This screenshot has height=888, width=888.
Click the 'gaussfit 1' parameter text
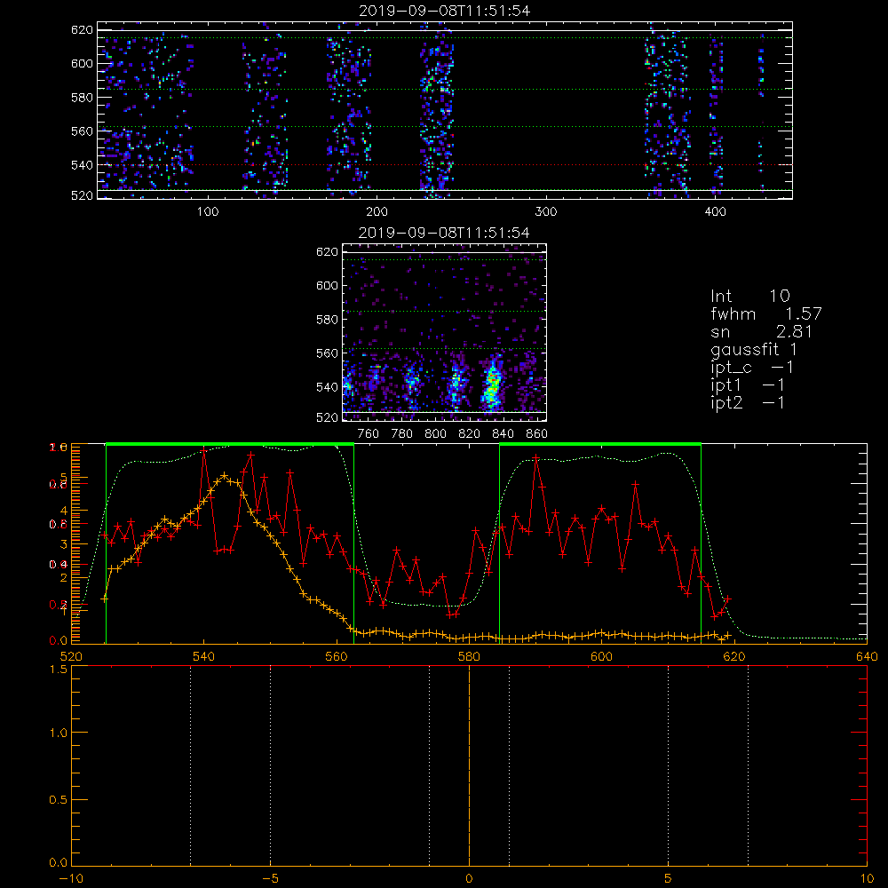pyautogui.click(x=754, y=349)
